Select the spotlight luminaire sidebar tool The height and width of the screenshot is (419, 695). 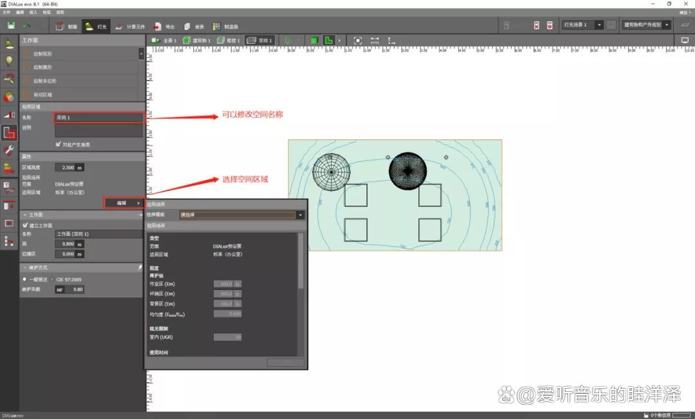click(9, 44)
